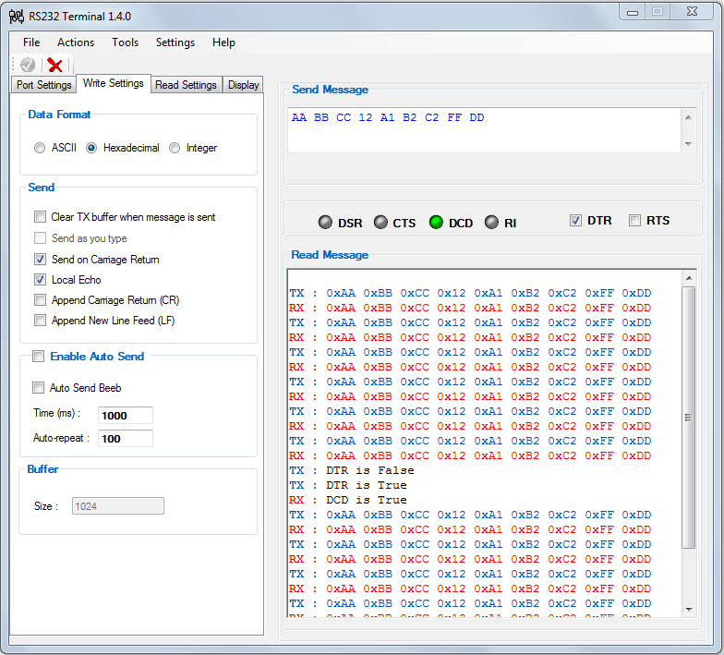Enable Append Carriage Return (CR)
Viewport: 724px width, 655px height.
point(41,299)
